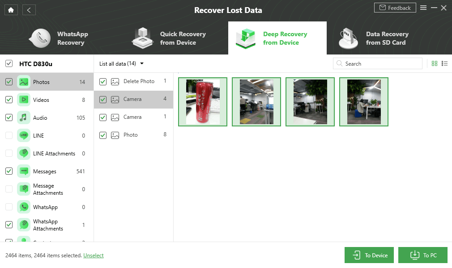This screenshot has width=452, height=268.
Task: Click the Videos category icon
Action: tap(23, 100)
